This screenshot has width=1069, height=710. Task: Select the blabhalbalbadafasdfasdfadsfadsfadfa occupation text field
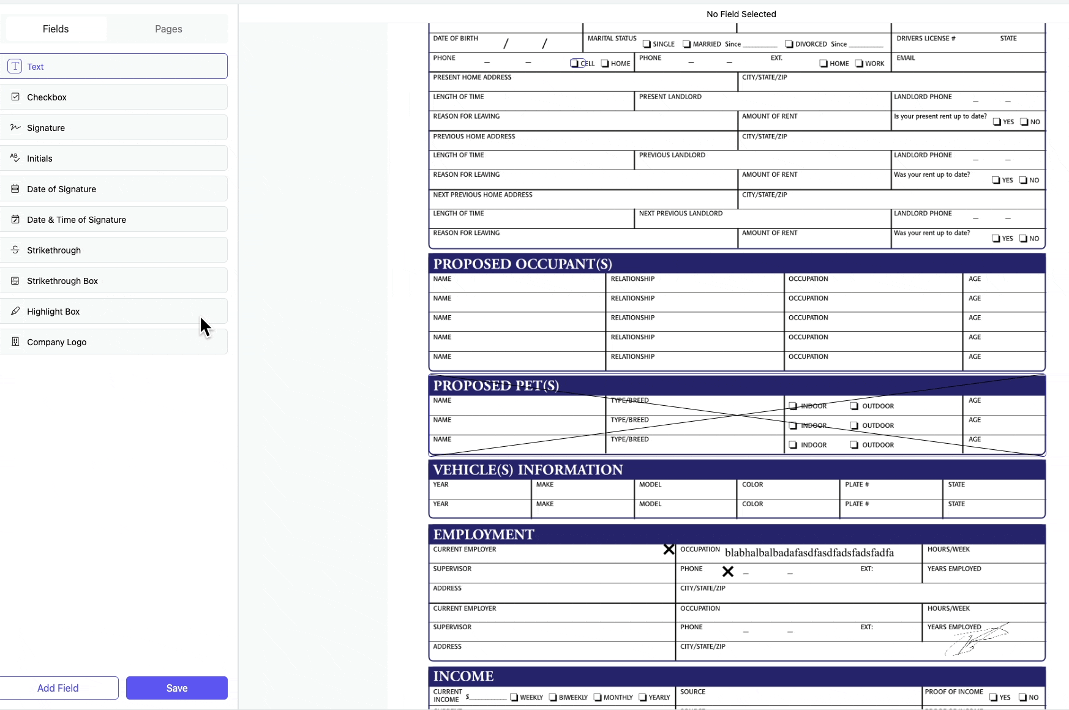809,553
